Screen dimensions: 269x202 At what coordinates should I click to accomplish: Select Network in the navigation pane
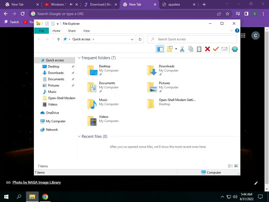(x=52, y=130)
